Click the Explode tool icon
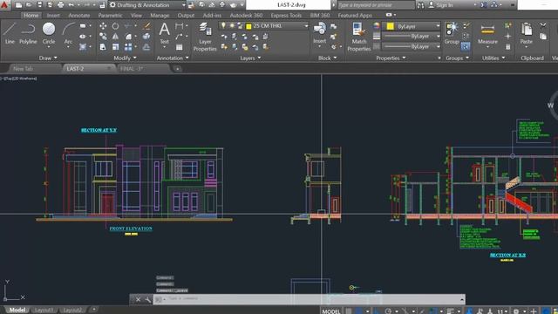Screen dimensions: 558x314 (x=146, y=37)
